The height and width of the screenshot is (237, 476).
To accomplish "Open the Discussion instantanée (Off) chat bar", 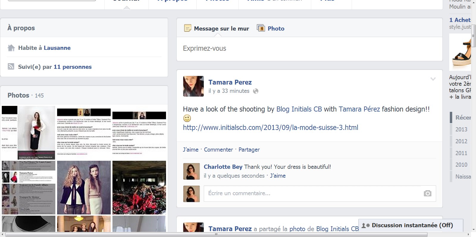I will tap(411, 225).
